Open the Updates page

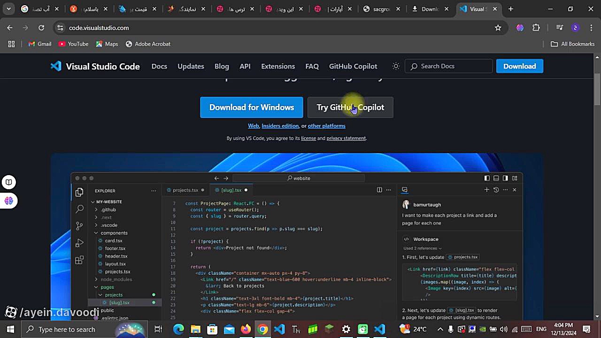tap(191, 66)
